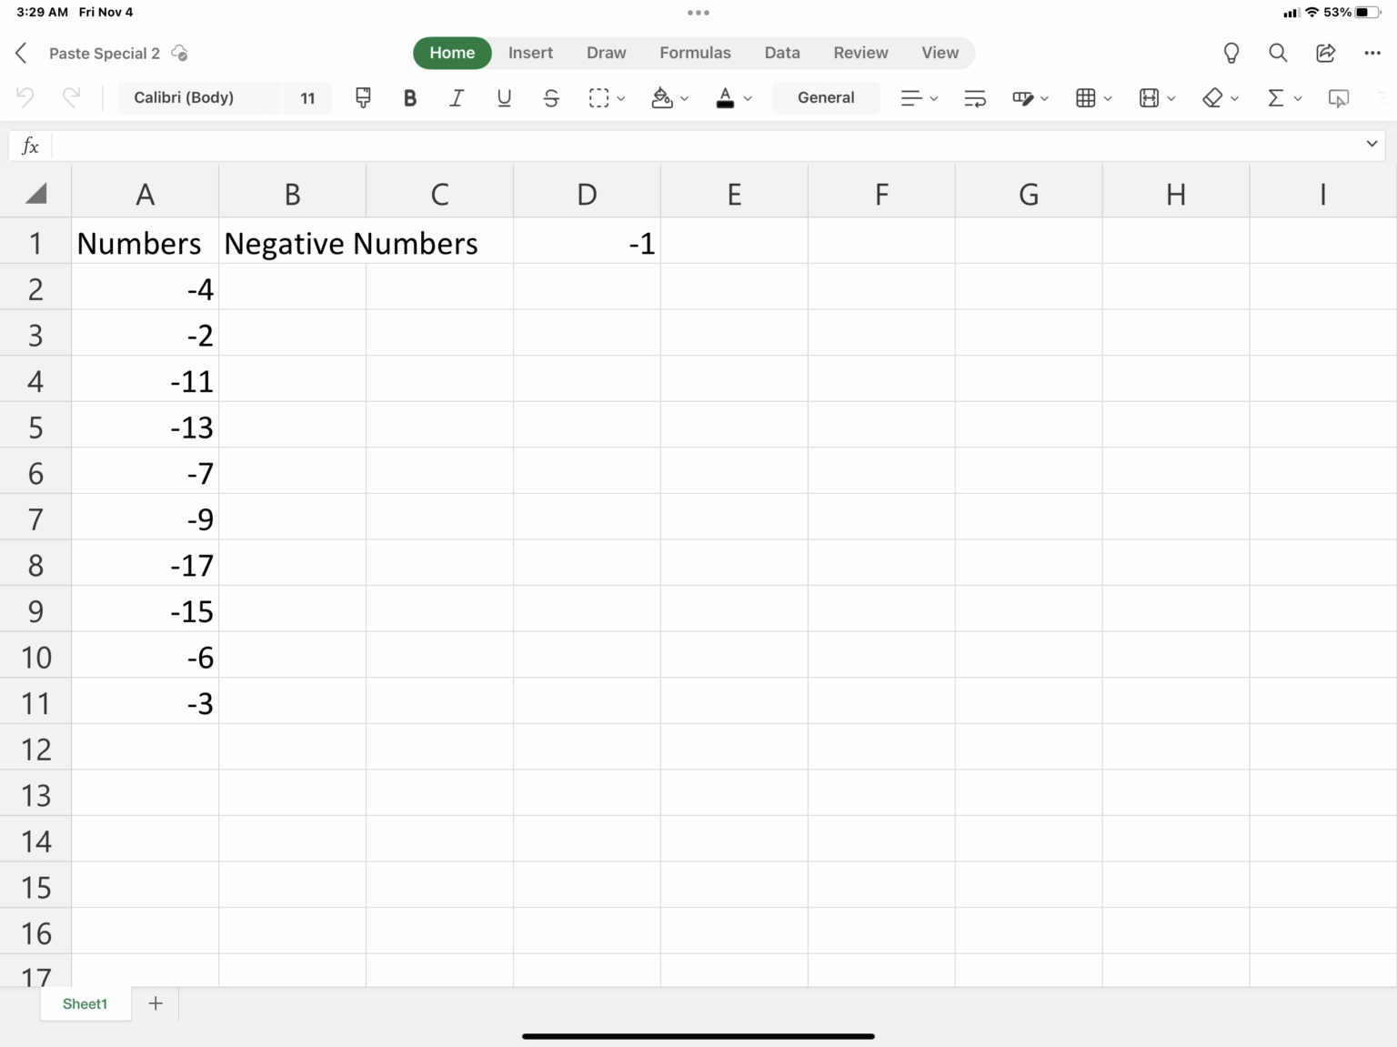Toggle Bold formatting
Image resolution: width=1397 pixels, height=1047 pixels.
pos(409,97)
